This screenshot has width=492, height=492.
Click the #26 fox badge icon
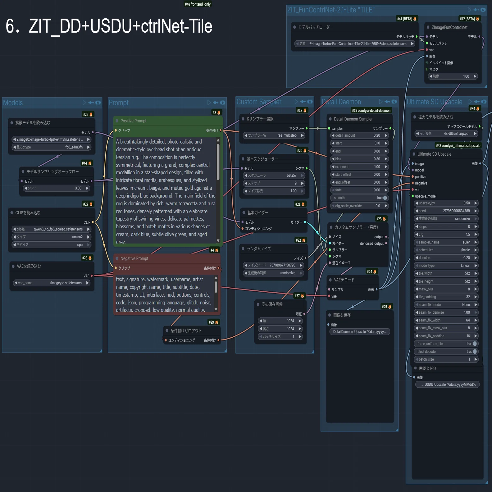pos(91,115)
